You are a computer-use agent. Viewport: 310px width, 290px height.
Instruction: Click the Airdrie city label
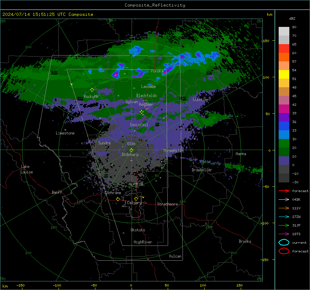pyautogui.click(x=136, y=184)
